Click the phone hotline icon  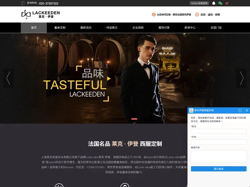tap(23, 3)
